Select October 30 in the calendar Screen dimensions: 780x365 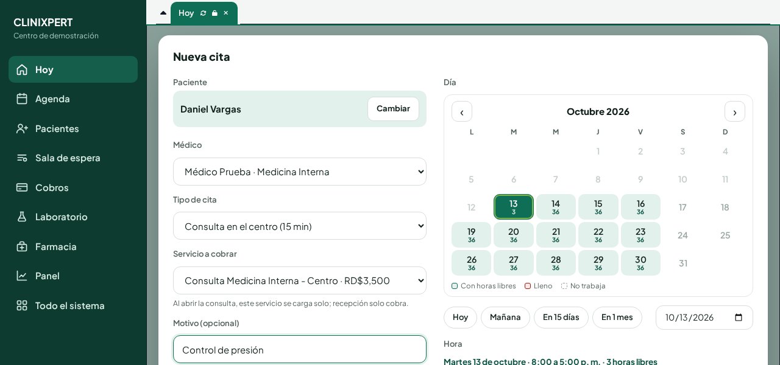pos(640,263)
